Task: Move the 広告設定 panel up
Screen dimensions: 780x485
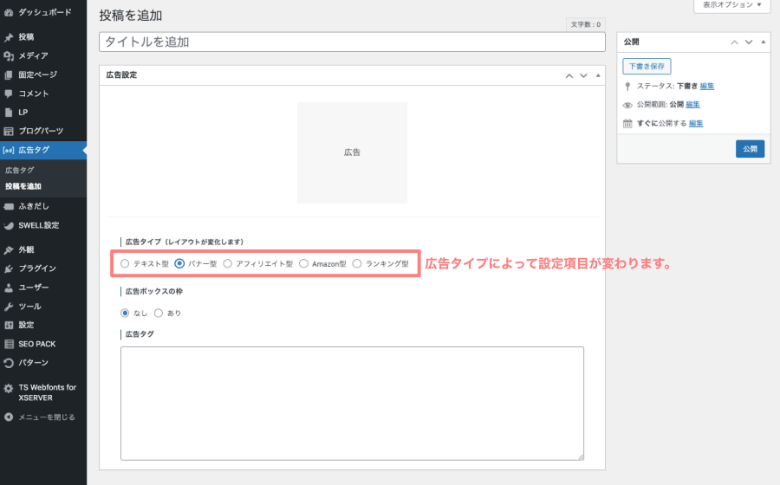Action: tap(569, 75)
